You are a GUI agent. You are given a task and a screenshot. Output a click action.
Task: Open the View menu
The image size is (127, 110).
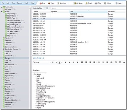tap(13, 3)
